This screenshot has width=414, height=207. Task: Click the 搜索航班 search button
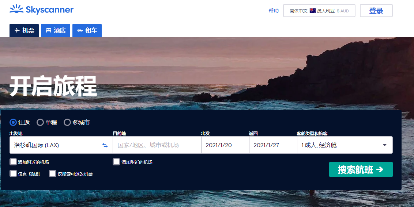tap(361, 169)
